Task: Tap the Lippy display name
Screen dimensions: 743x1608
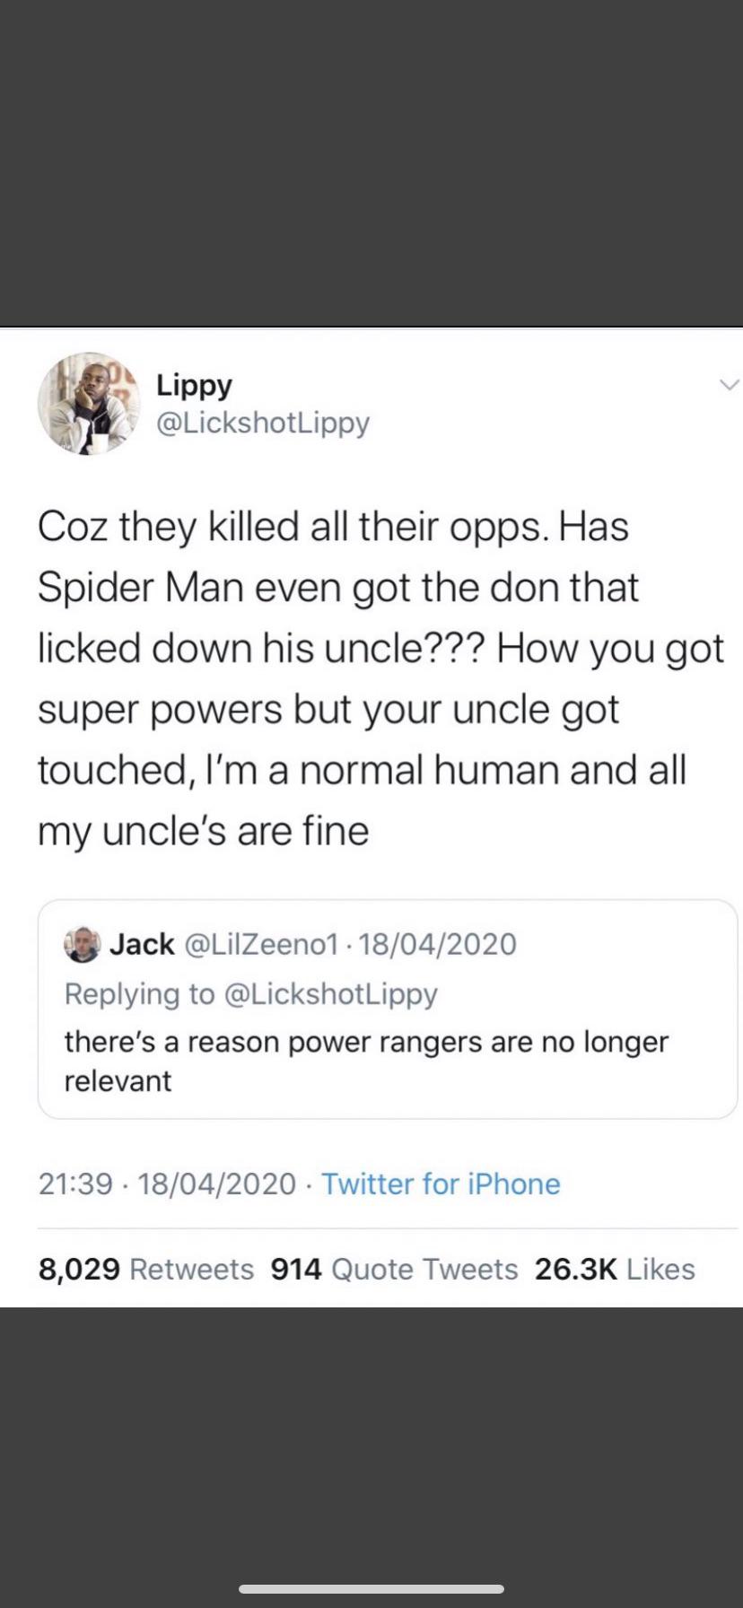Action: point(193,384)
